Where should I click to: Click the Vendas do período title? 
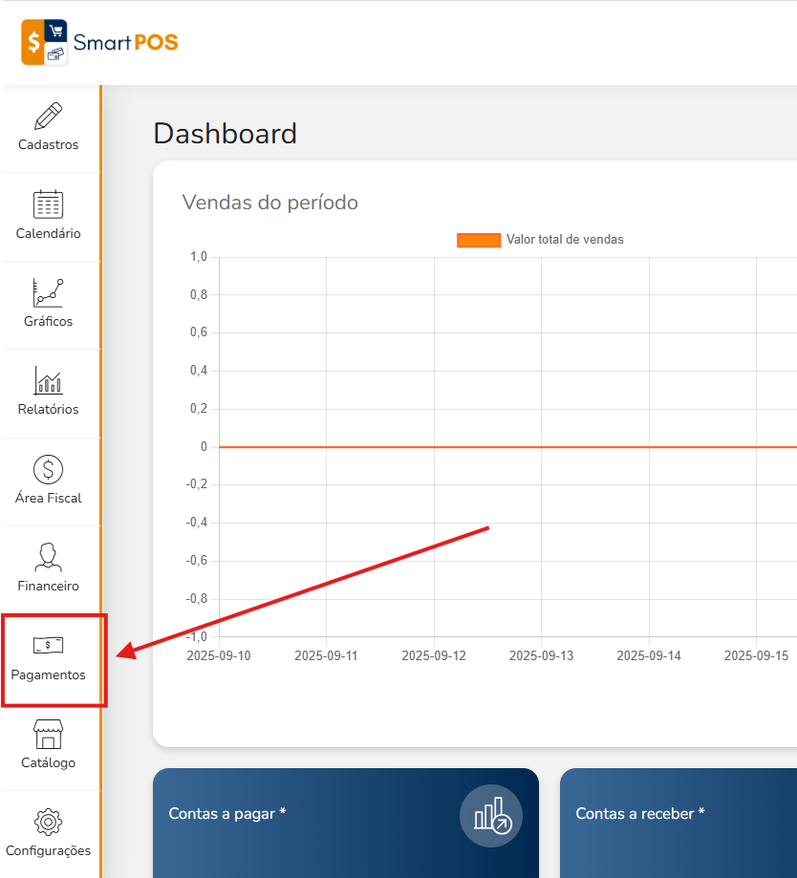[x=269, y=203]
